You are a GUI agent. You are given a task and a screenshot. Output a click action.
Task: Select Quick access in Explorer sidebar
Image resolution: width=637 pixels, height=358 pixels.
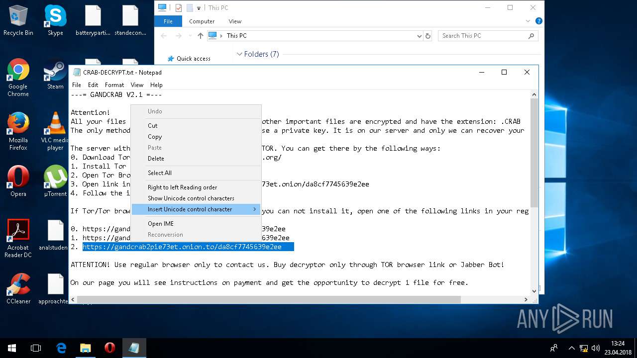point(194,59)
